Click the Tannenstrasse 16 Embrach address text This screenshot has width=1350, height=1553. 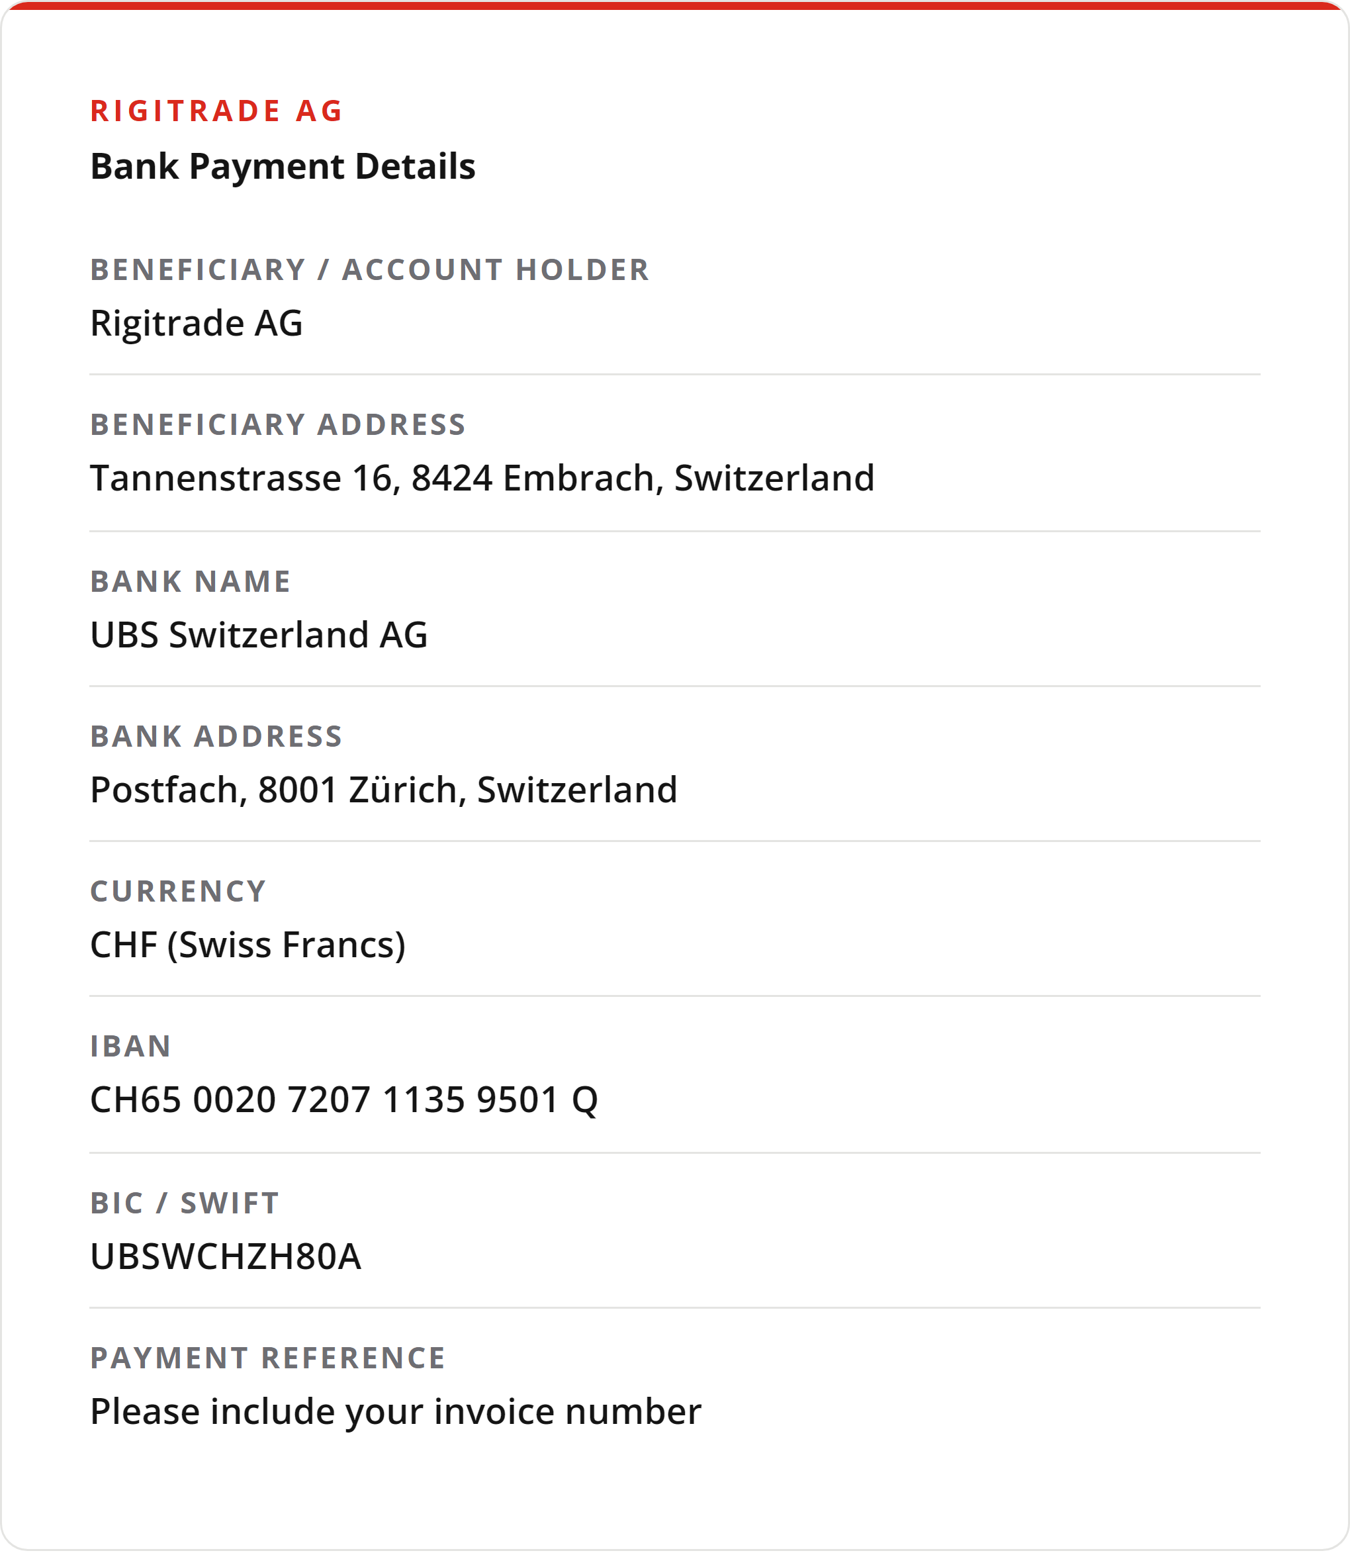pos(482,479)
